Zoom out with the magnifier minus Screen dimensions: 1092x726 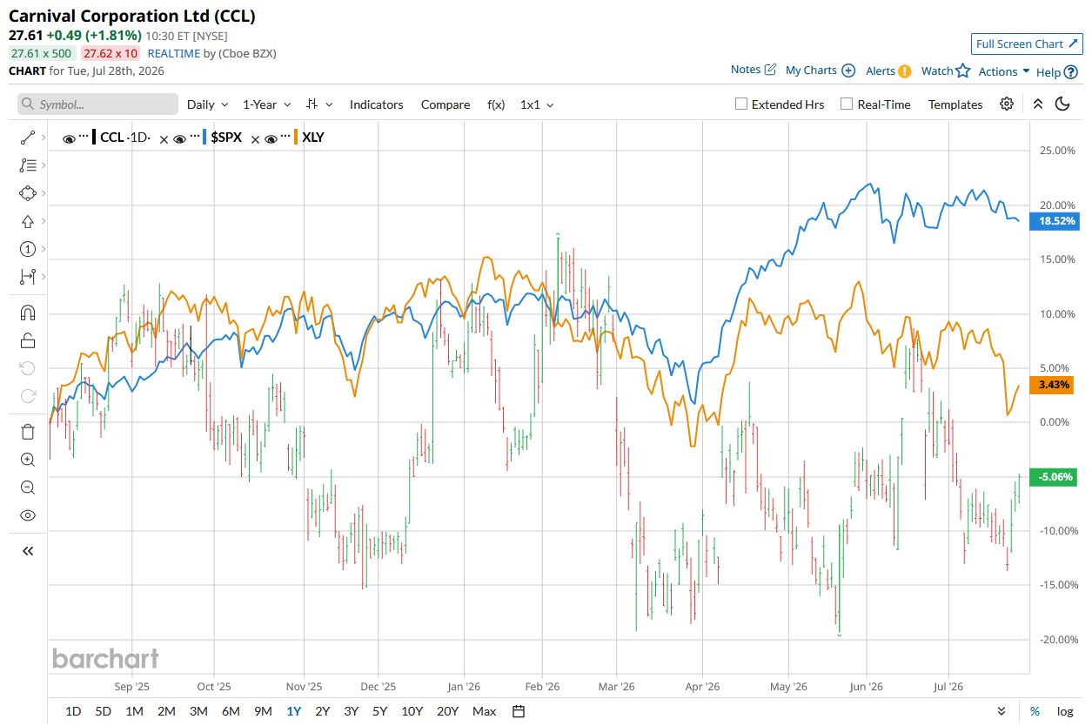(27, 487)
